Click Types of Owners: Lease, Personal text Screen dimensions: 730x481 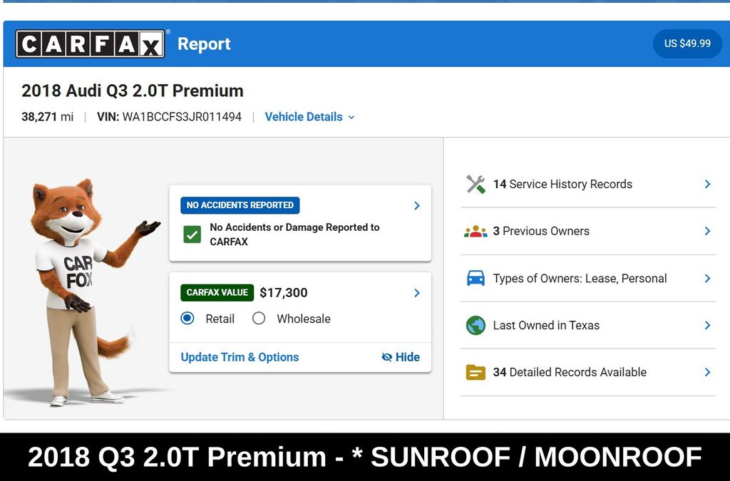click(x=580, y=278)
